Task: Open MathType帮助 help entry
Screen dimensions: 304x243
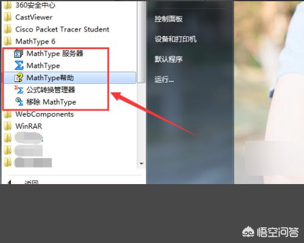Action: [x=50, y=78]
